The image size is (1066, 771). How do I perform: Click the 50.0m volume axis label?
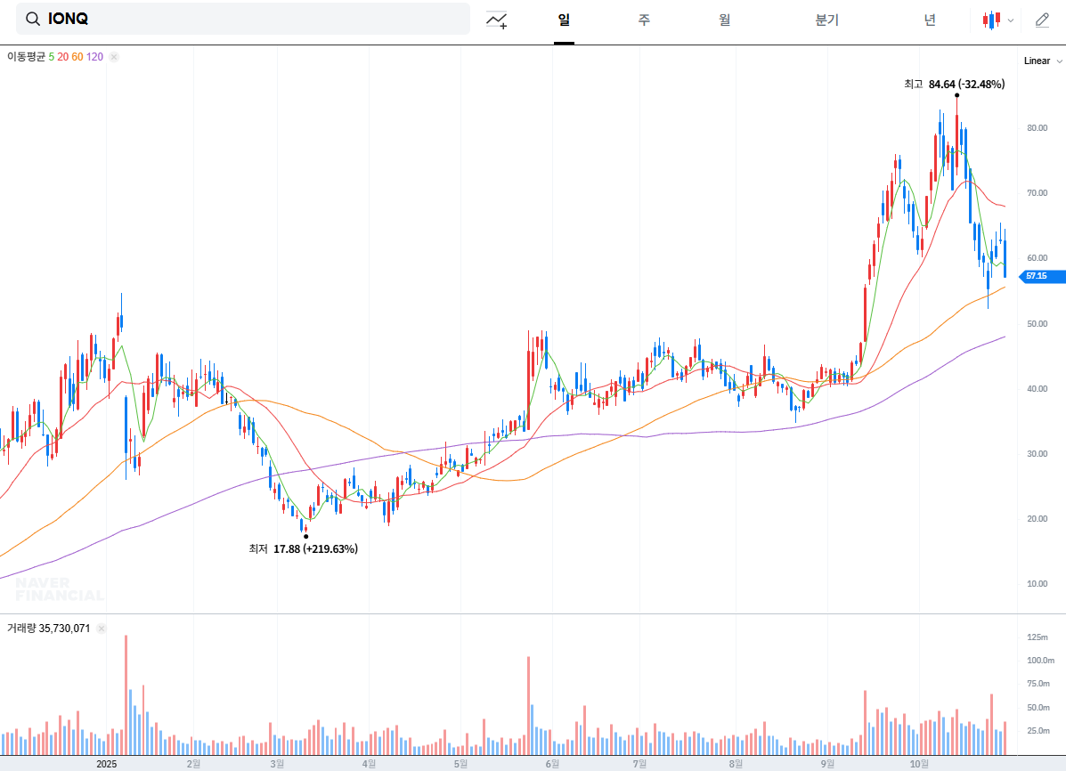coord(1038,707)
